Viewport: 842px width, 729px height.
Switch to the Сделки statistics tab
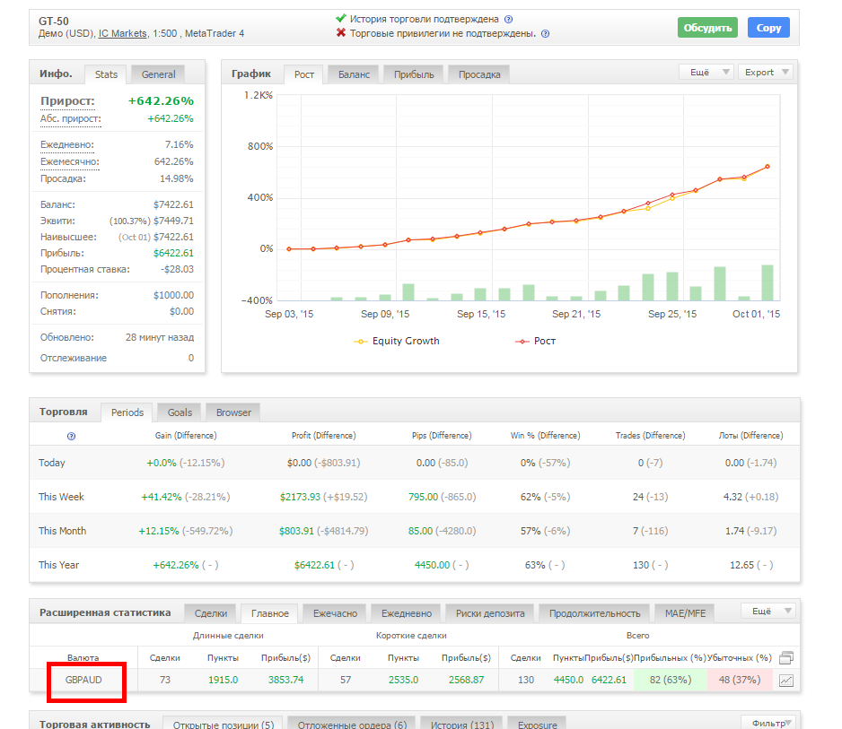(210, 613)
